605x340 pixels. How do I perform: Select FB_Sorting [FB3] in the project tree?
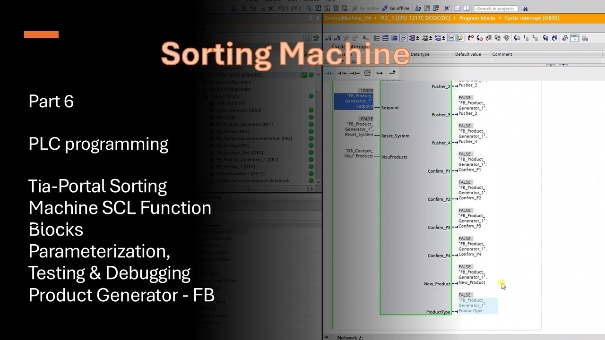click(232, 146)
